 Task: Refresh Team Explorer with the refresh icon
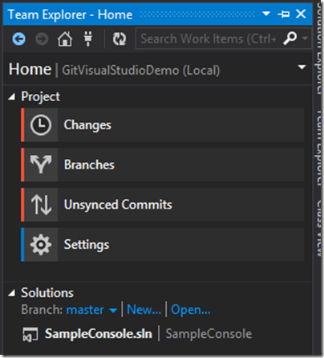coord(119,39)
